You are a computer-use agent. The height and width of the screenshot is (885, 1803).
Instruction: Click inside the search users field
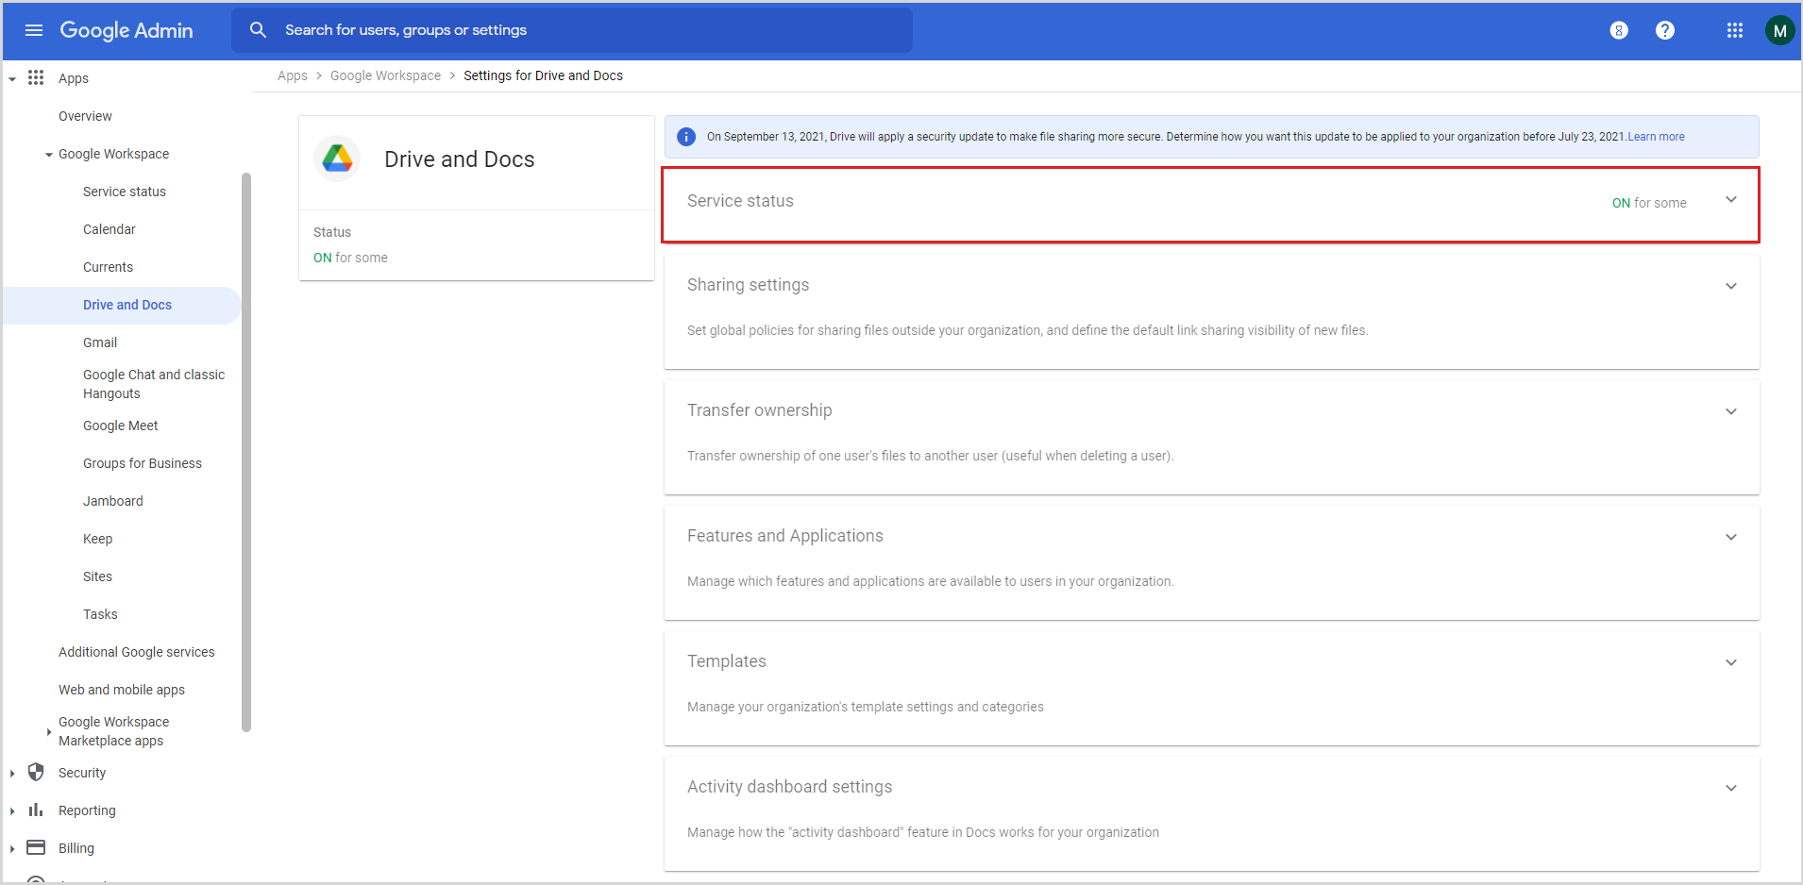pyautogui.click(x=566, y=29)
